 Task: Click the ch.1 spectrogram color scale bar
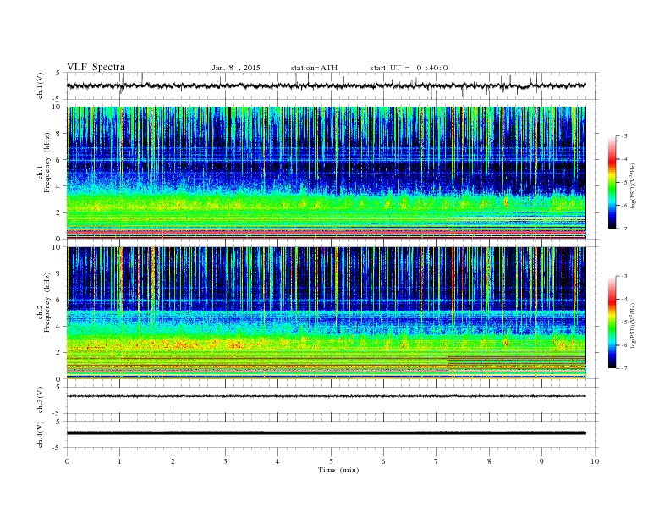[x=612, y=182]
